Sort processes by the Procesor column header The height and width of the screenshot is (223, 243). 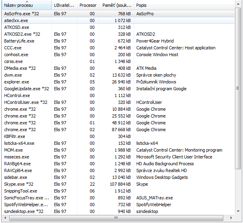tap(88, 6)
